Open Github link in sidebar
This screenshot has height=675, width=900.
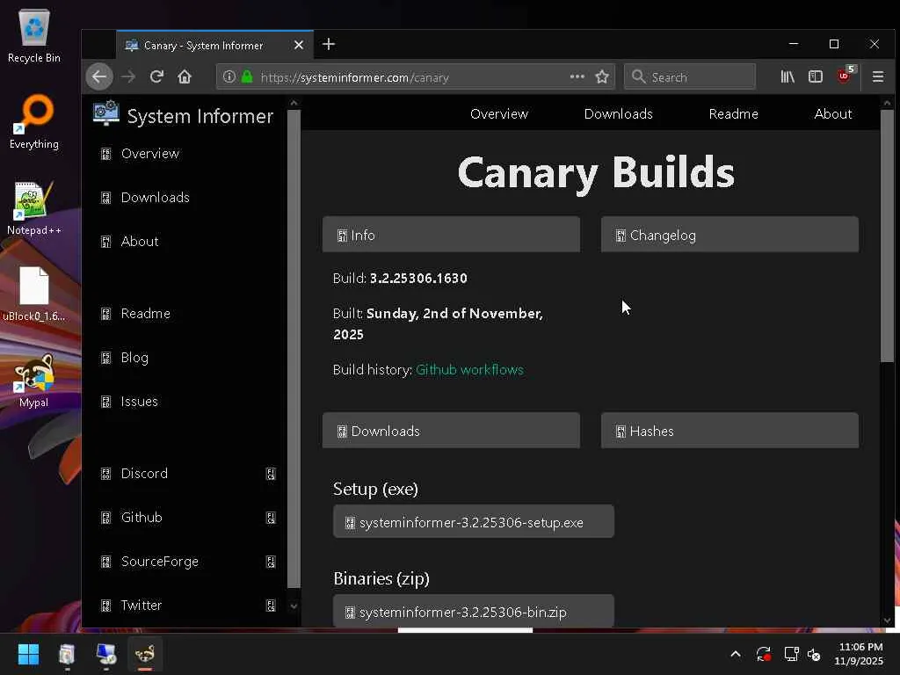(142, 517)
